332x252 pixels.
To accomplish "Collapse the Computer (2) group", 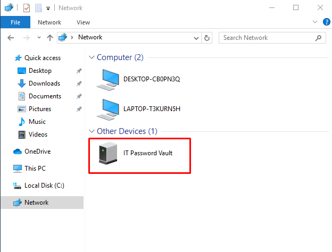I will (92, 57).
